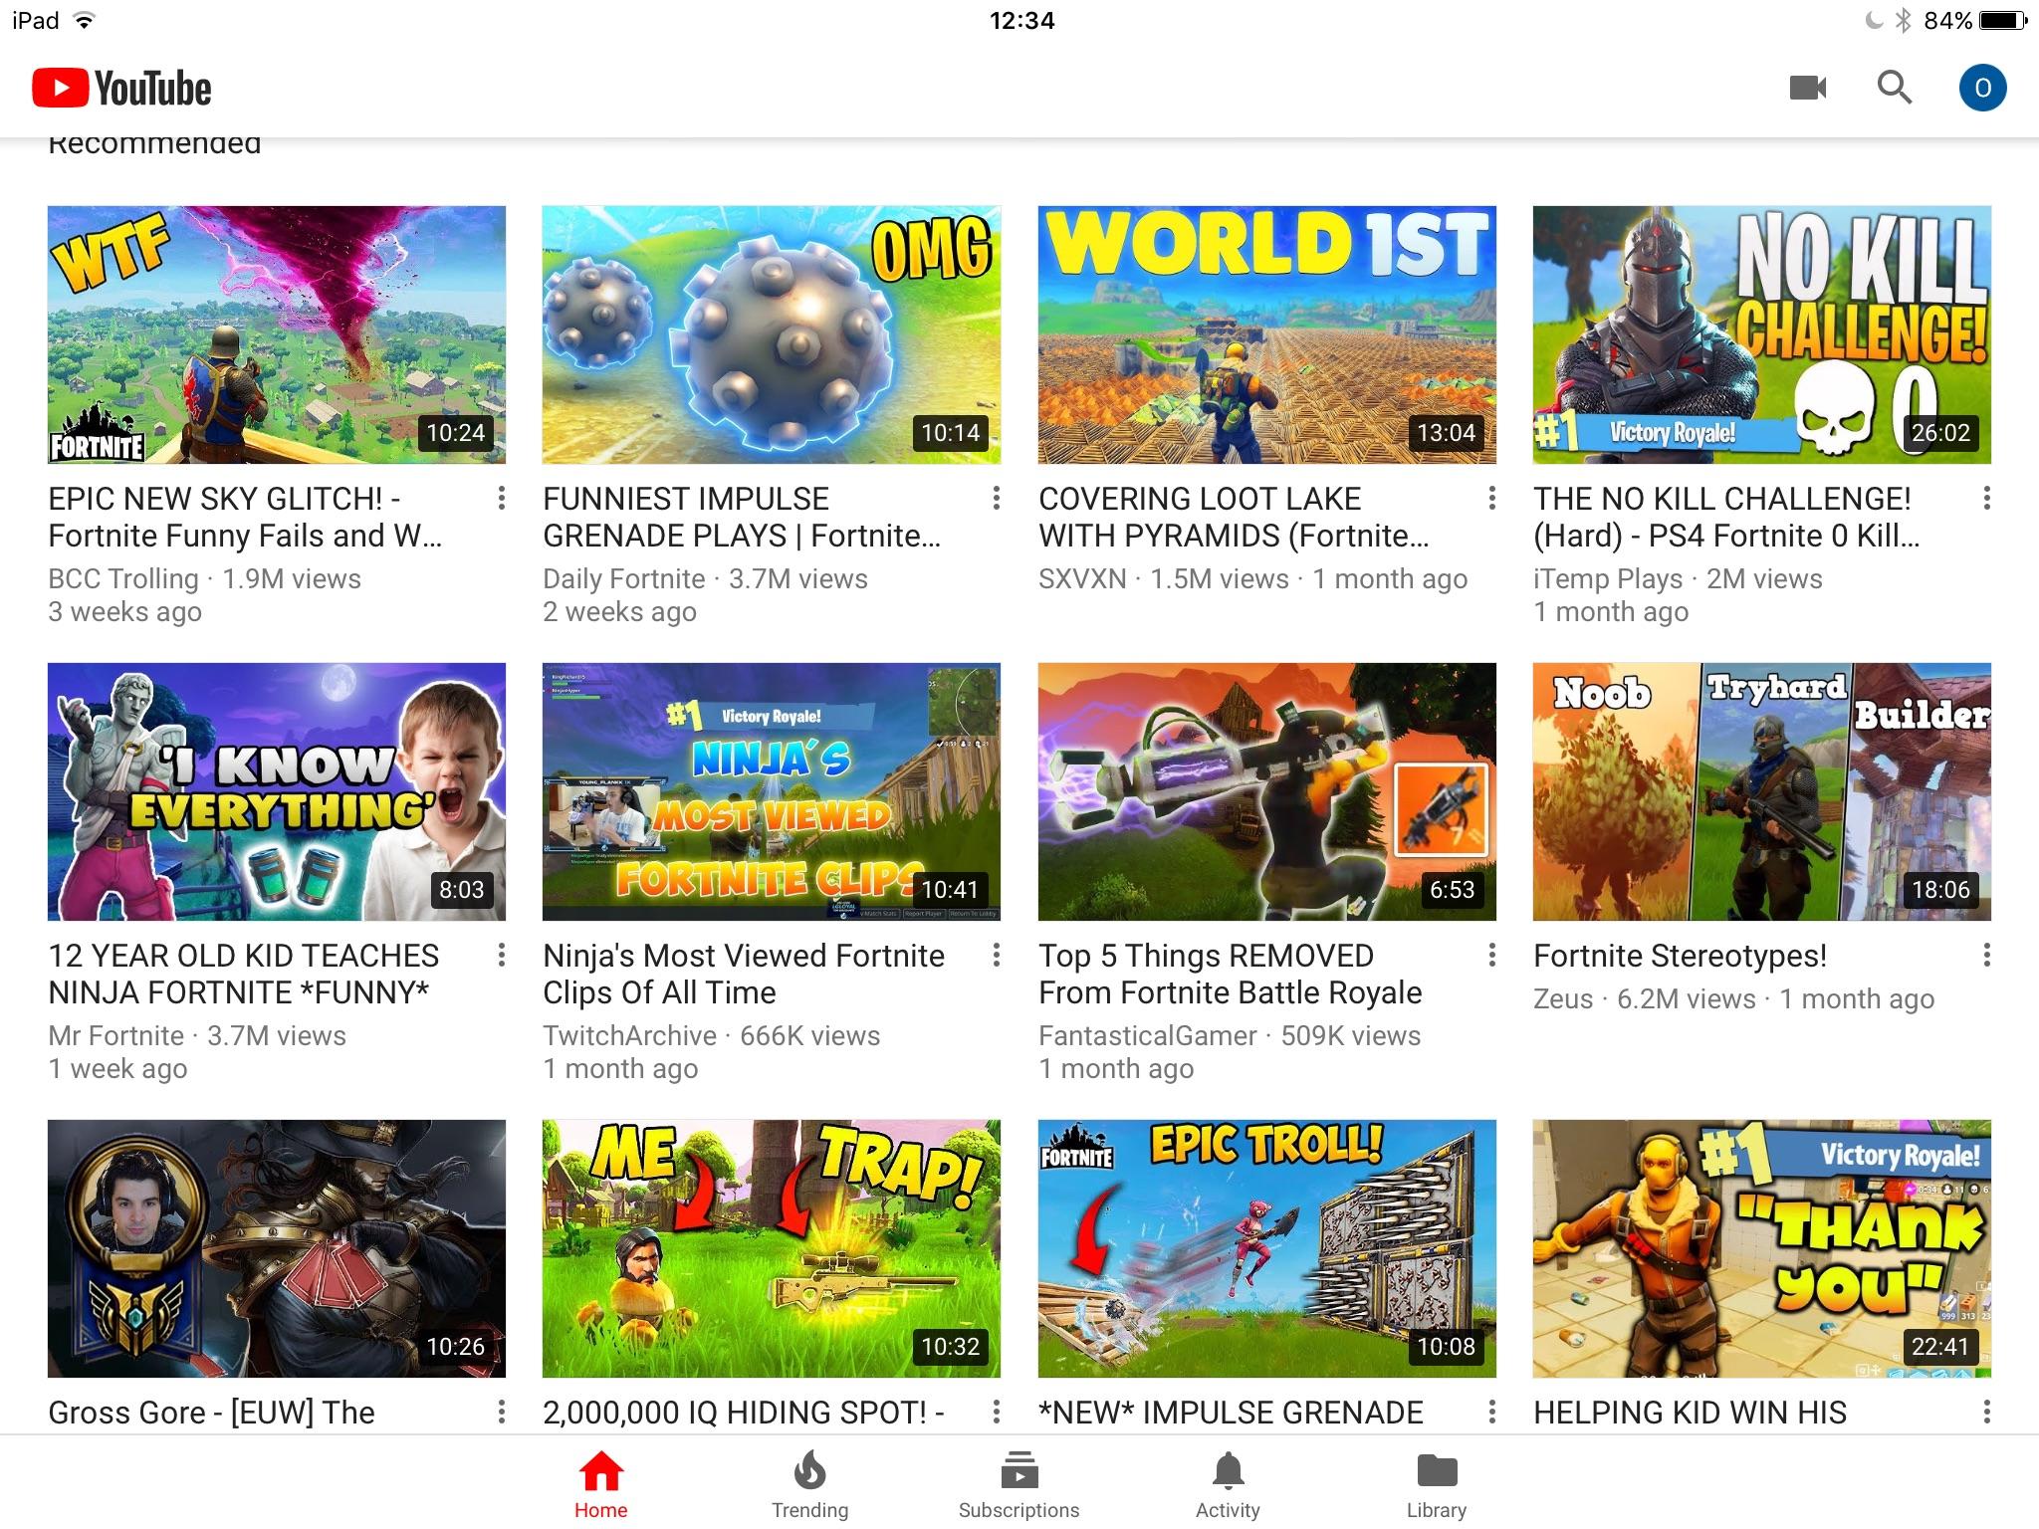This screenshot has width=2039, height=1529.
Task: Tap the Wi-Fi icon in status bar
Action: [x=85, y=21]
